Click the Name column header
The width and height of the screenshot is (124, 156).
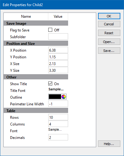26,16
